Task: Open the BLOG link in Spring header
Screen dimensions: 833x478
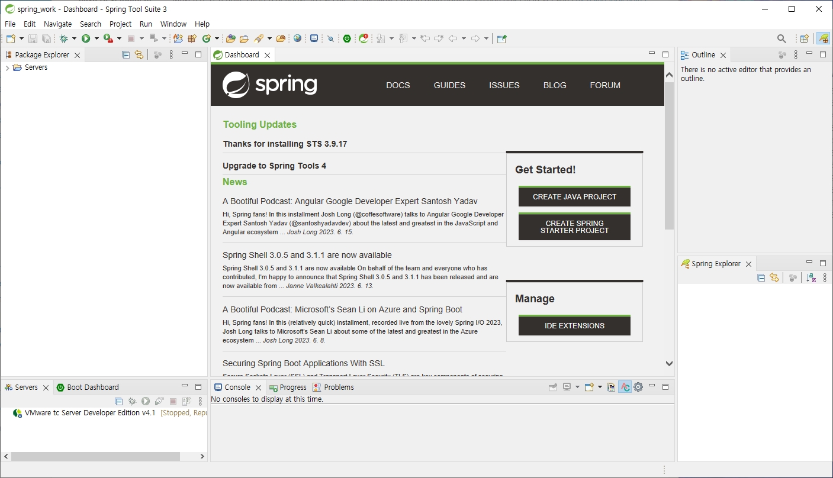Action: click(555, 85)
